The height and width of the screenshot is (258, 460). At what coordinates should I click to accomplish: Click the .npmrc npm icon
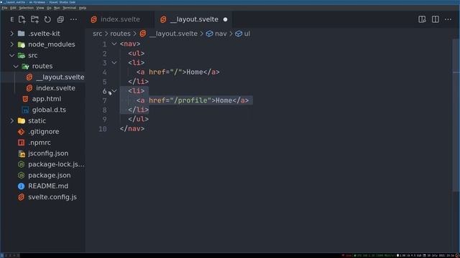[x=21, y=143]
